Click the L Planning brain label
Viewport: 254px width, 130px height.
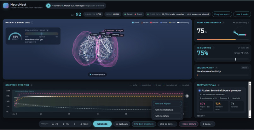pos(106,36)
